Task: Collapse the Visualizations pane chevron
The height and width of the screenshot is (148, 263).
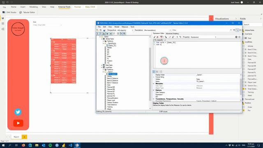Action: pyautogui.click(x=236, y=18)
